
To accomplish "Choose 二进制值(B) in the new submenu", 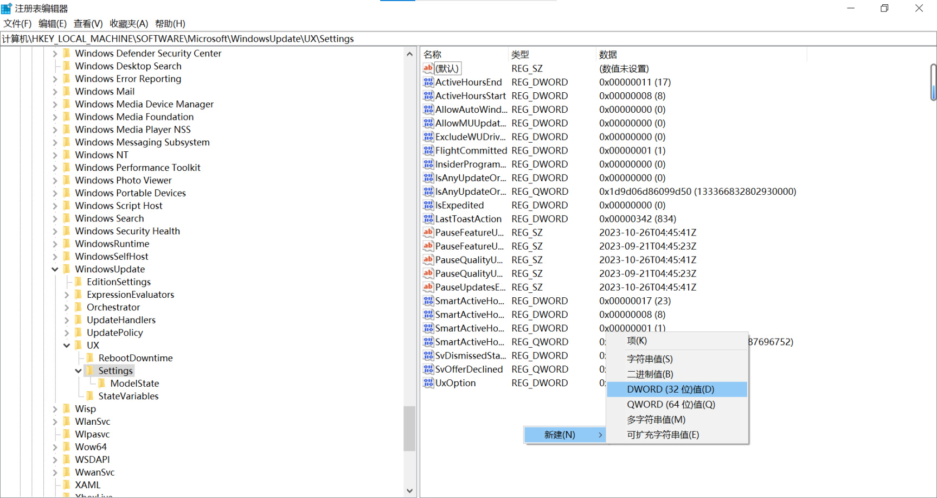I will pyautogui.click(x=677, y=374).
